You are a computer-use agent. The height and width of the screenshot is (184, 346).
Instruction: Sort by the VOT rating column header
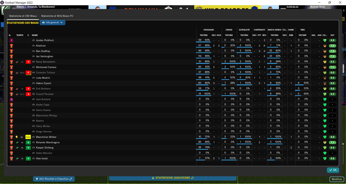click(x=332, y=35)
